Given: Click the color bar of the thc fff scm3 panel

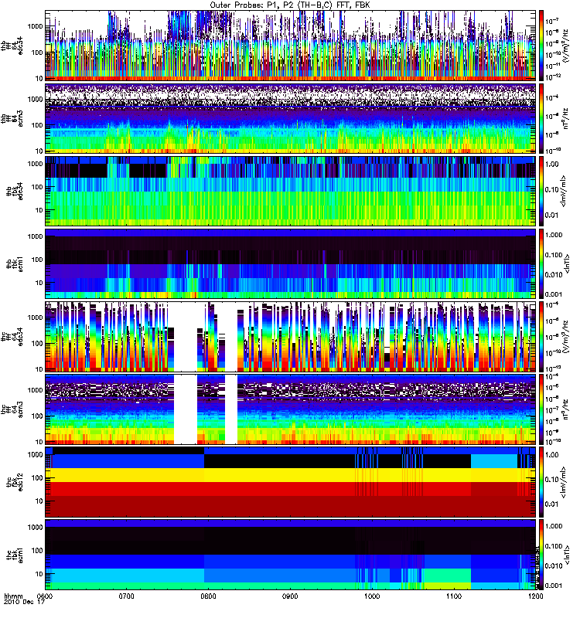Looking at the screenshot, I should pyautogui.click(x=541, y=409).
